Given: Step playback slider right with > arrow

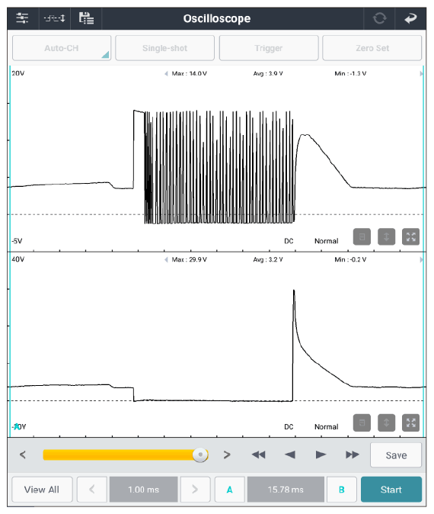Looking at the screenshot, I should [x=227, y=455].
